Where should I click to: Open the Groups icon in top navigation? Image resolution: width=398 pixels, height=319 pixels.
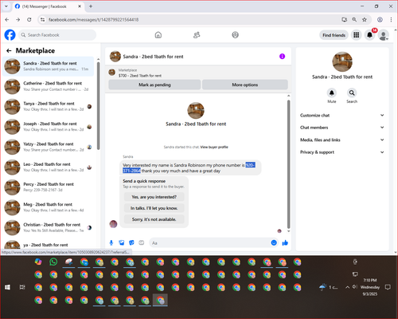235,35
